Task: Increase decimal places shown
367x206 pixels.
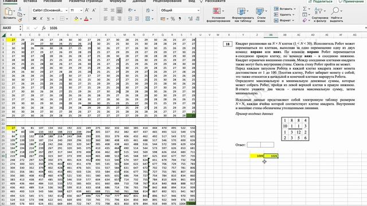Action: coord(190,19)
